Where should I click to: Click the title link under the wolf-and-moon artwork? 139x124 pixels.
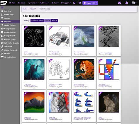point(28,84)
